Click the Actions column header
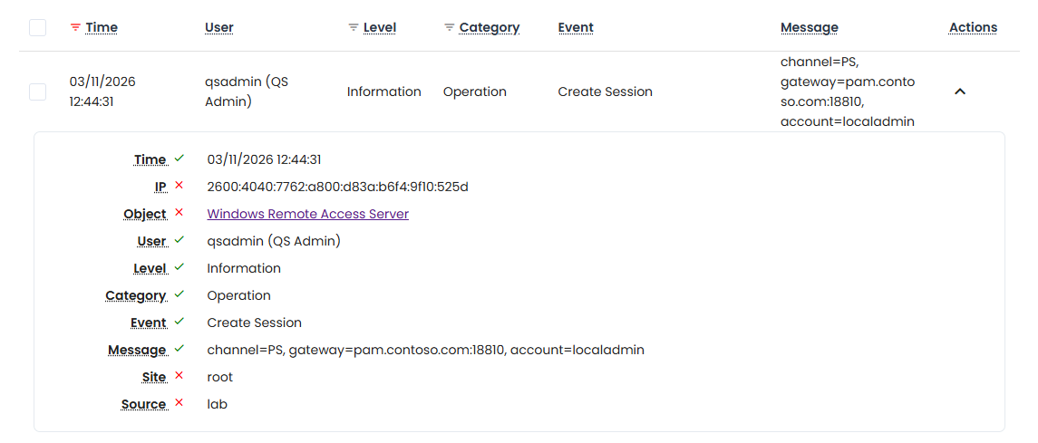 click(x=973, y=27)
